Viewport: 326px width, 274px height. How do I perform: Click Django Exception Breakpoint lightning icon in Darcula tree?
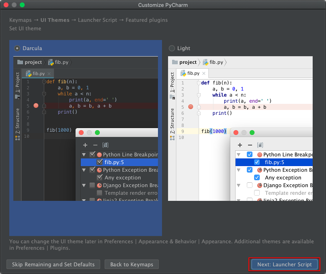click(x=99, y=185)
